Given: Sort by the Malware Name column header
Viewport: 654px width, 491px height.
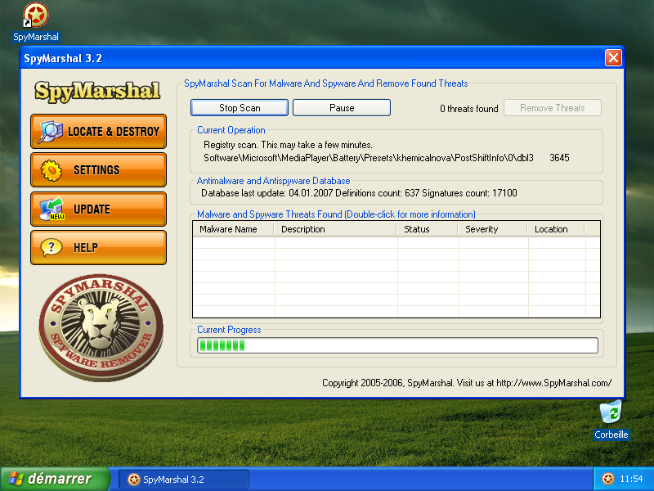Looking at the screenshot, I should 233,229.
